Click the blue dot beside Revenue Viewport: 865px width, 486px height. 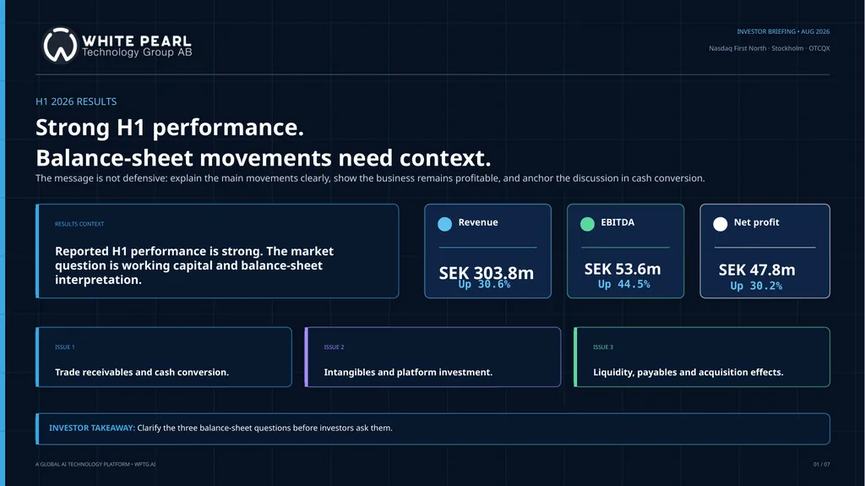pyautogui.click(x=444, y=224)
